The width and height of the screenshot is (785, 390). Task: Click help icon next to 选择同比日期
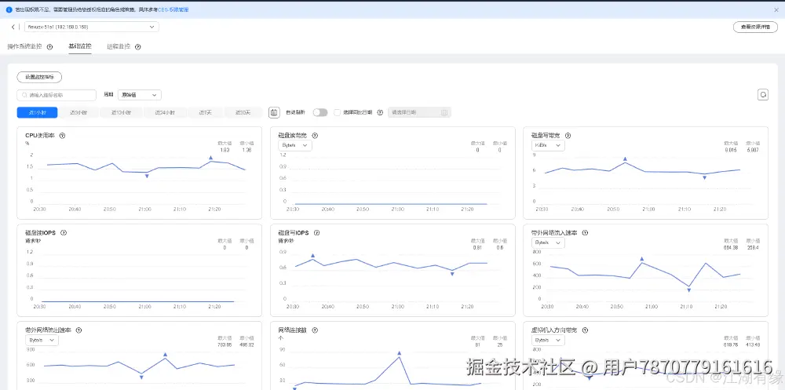tap(380, 113)
